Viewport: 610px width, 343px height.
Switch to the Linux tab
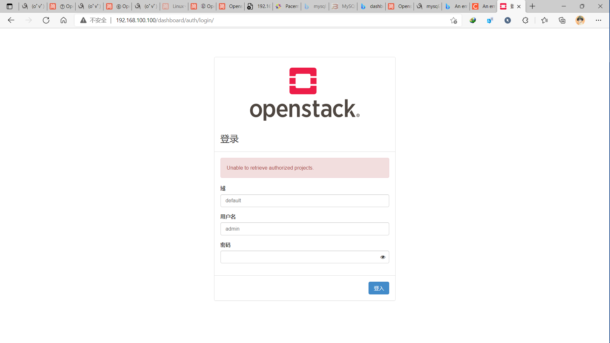[x=174, y=6]
